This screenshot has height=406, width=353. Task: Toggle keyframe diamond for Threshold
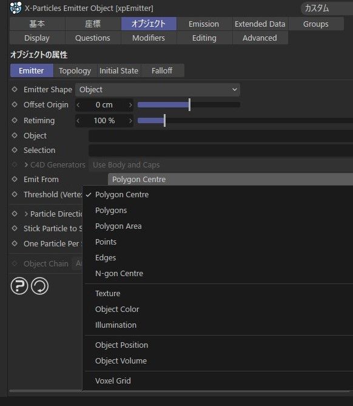click(15, 194)
